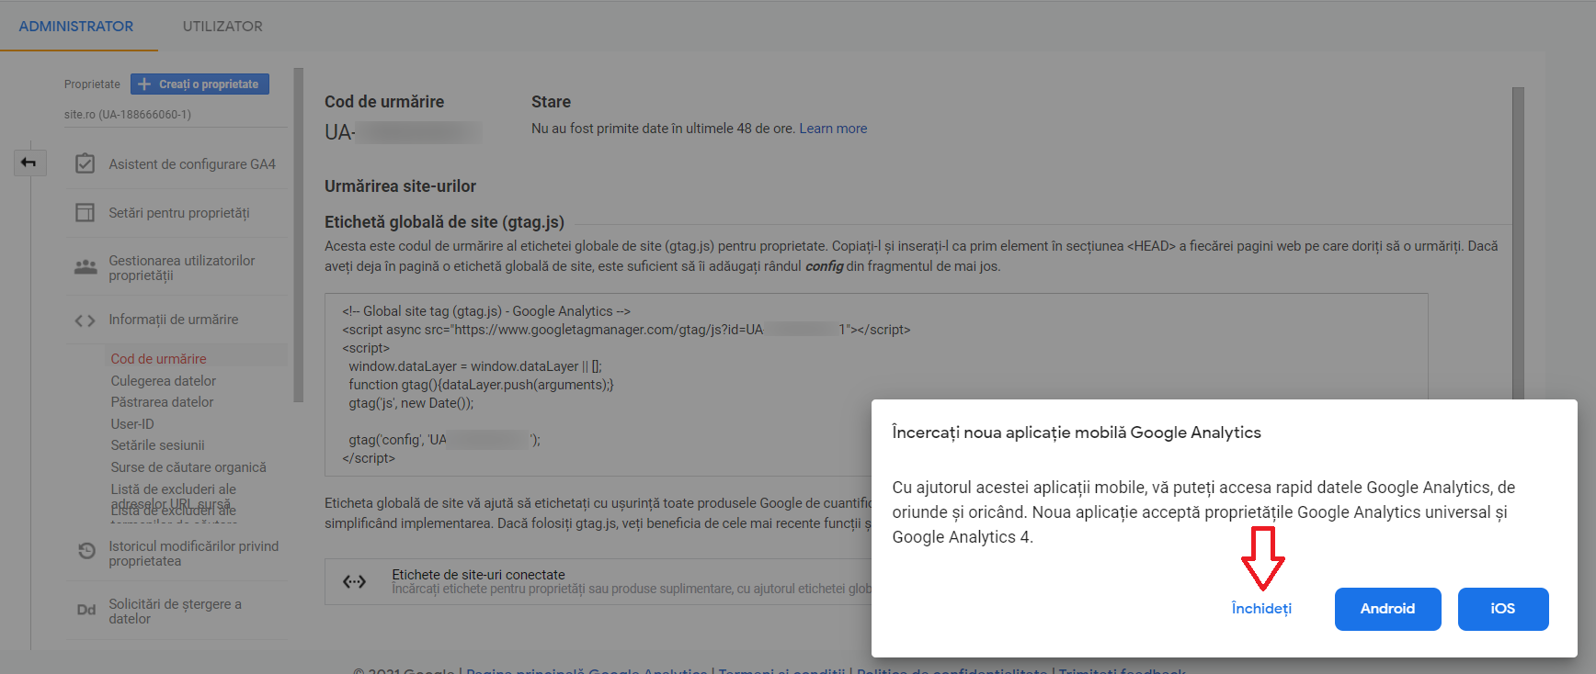This screenshot has height=674, width=1596.
Task: Click the property settings layout icon
Action: (x=85, y=213)
